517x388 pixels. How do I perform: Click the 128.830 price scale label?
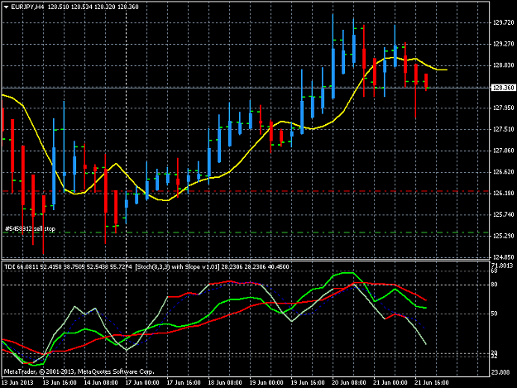click(504, 65)
